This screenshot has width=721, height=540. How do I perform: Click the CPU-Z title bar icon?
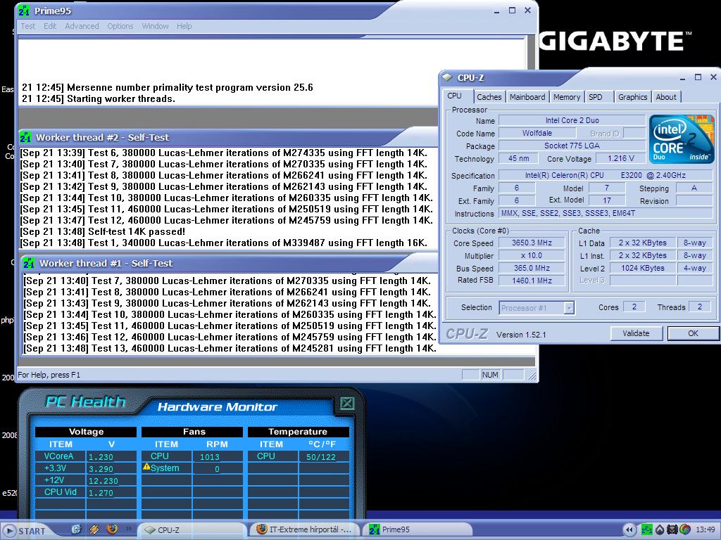[447, 77]
